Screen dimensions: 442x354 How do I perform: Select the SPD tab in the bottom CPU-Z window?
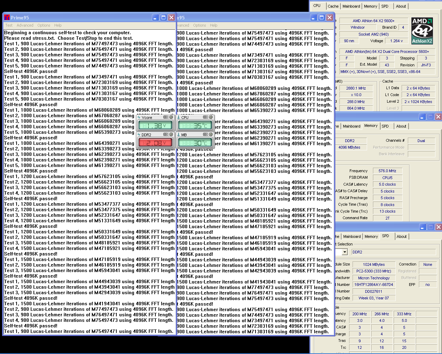pos(386,236)
